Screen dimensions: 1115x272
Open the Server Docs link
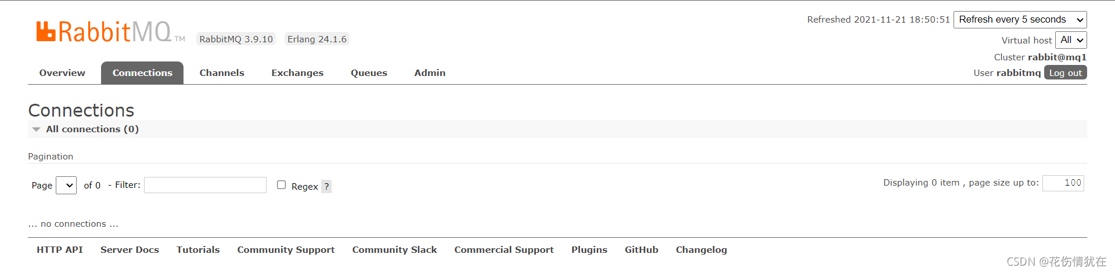click(130, 250)
